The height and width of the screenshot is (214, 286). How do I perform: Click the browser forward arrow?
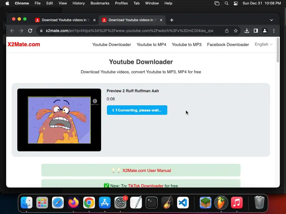click(x=21, y=31)
